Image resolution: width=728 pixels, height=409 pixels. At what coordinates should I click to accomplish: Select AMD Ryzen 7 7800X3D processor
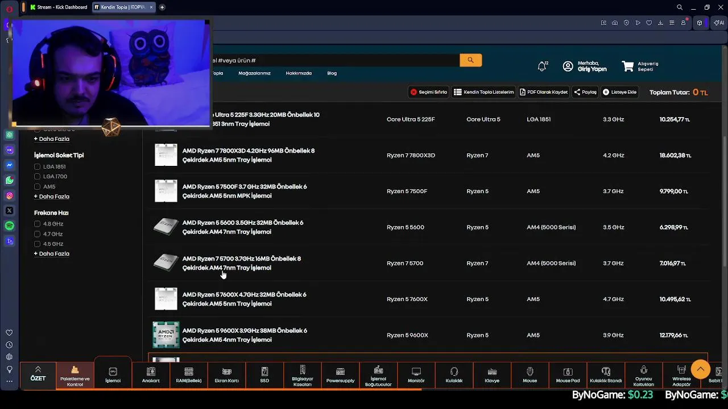(249, 155)
